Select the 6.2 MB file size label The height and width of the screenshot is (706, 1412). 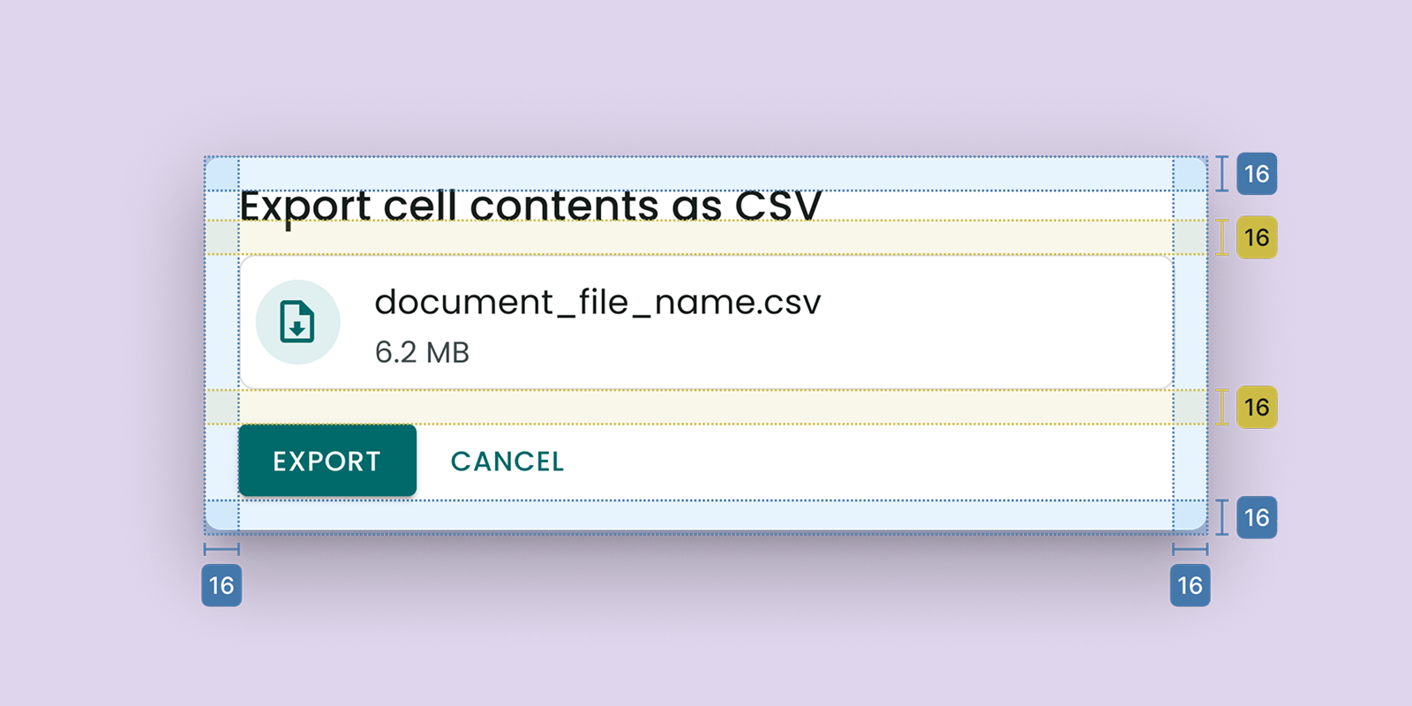422,353
